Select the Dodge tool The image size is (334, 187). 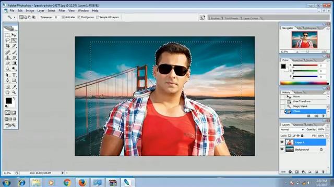pyautogui.click(x=14, y=69)
